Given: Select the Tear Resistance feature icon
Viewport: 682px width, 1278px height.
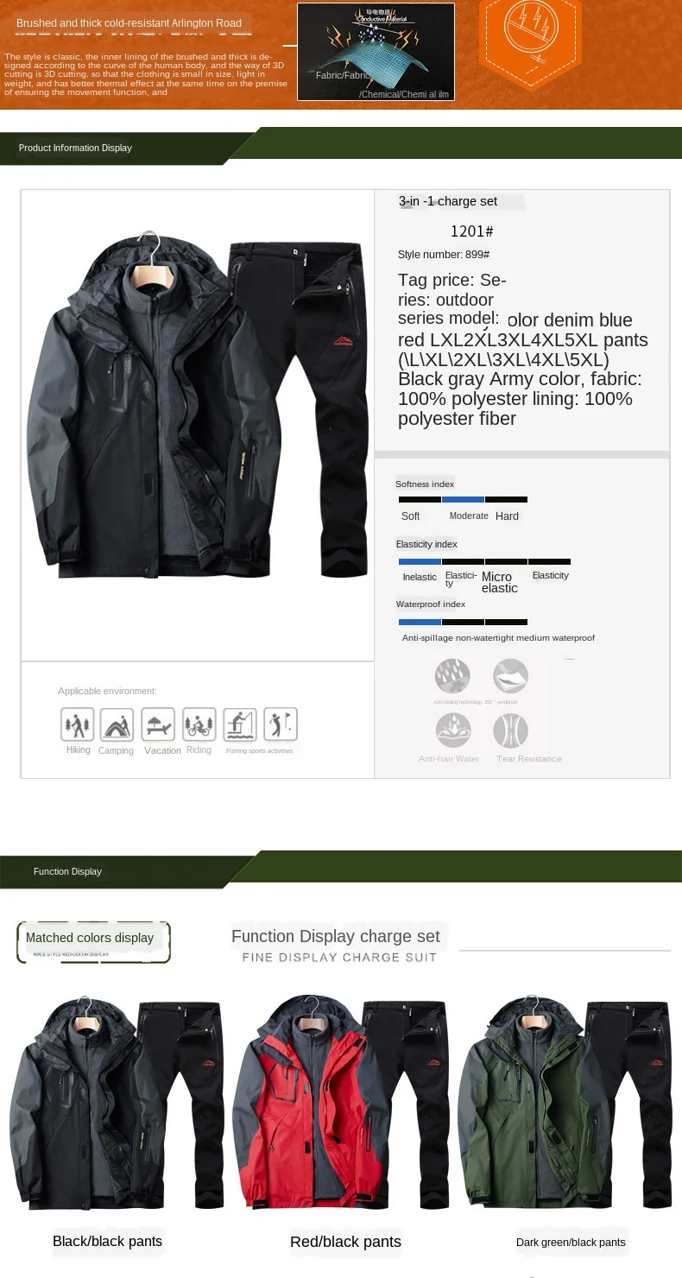Looking at the screenshot, I should click(x=510, y=731).
